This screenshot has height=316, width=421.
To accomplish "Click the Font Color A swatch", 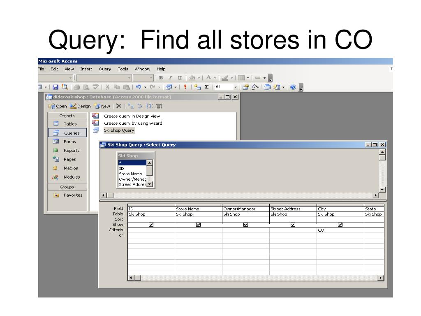I will (208, 78).
